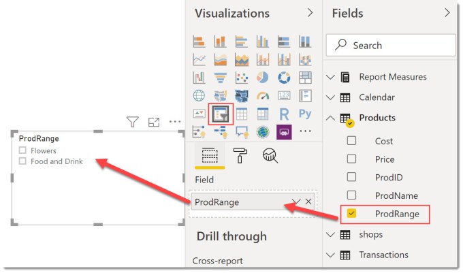This screenshot has height=273, width=463.
Task: Click the Fields Search box
Action: point(391,45)
